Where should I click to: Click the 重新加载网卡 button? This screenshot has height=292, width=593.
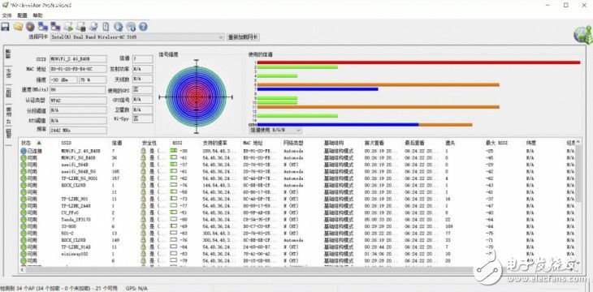[x=244, y=37]
